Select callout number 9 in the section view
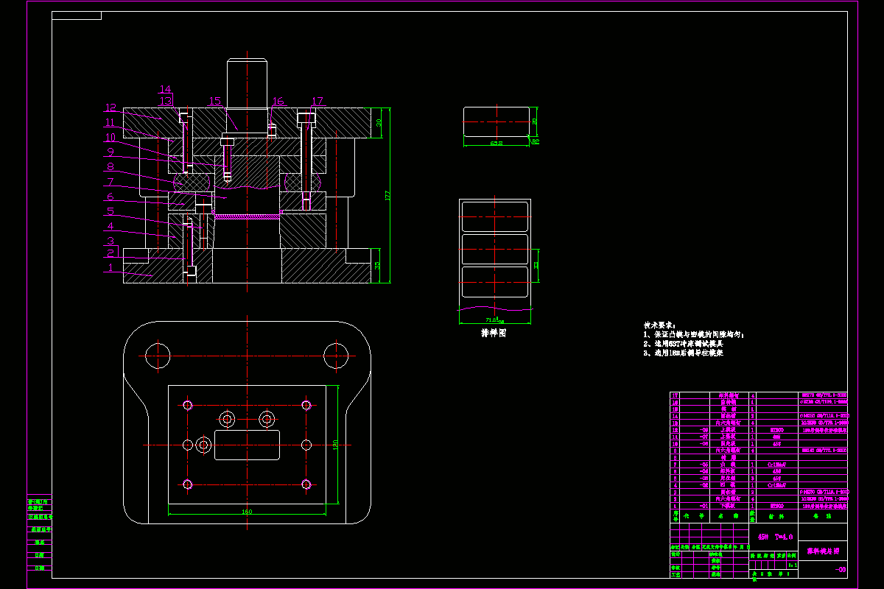The image size is (884, 589). point(110,152)
